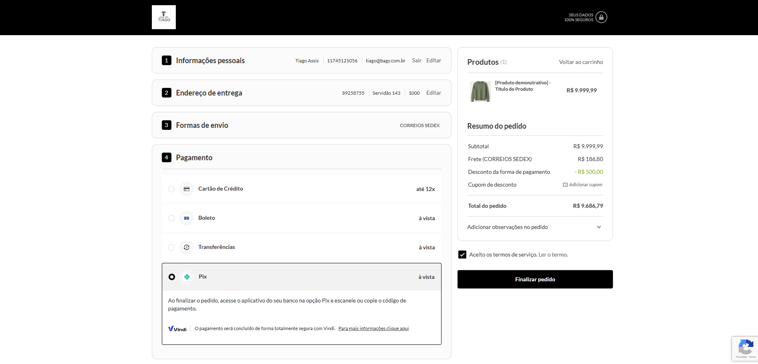
Task: Select the Cartão de Crédito radio button
Action: [171, 189]
